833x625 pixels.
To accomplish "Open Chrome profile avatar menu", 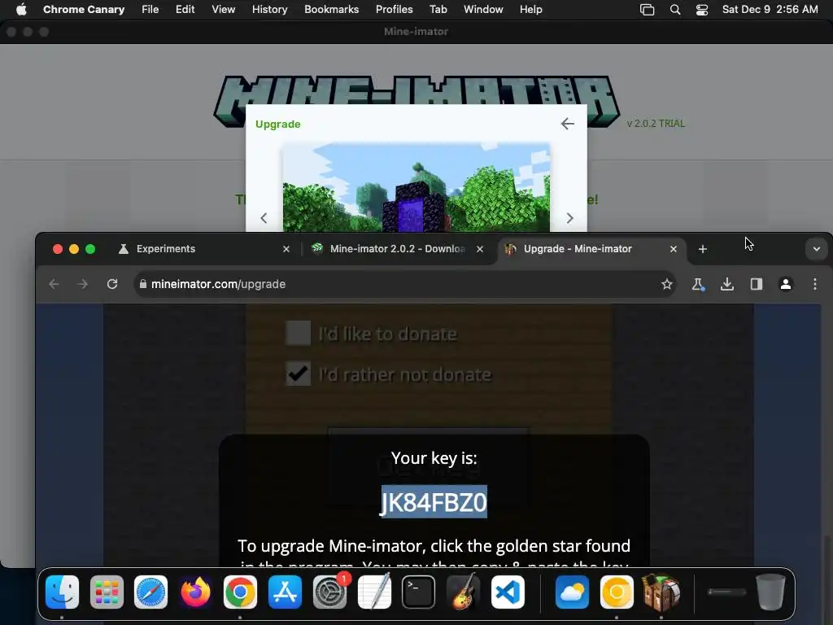I will [786, 284].
